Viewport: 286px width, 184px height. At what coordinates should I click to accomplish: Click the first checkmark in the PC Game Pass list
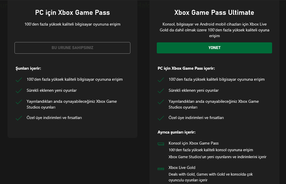click(x=19, y=80)
